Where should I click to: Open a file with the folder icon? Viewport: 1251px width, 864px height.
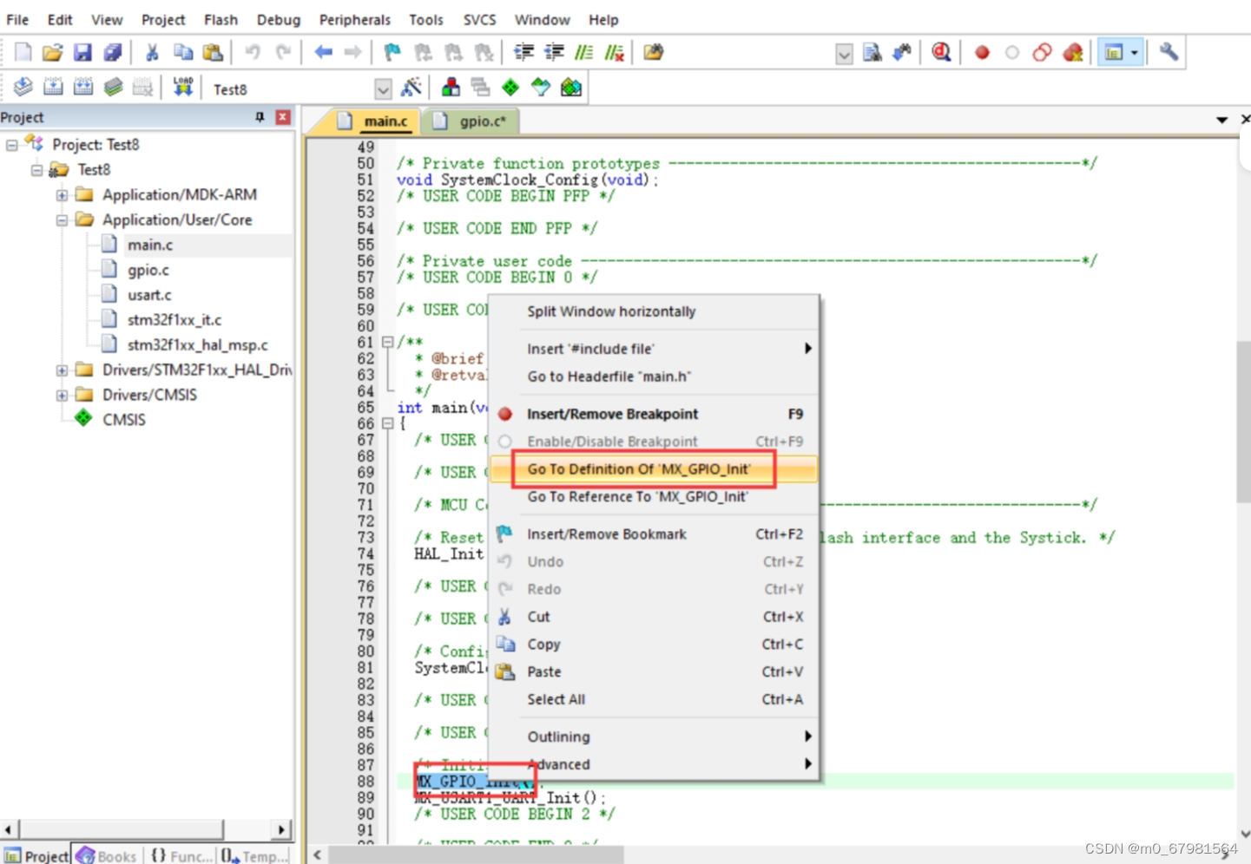[x=53, y=52]
